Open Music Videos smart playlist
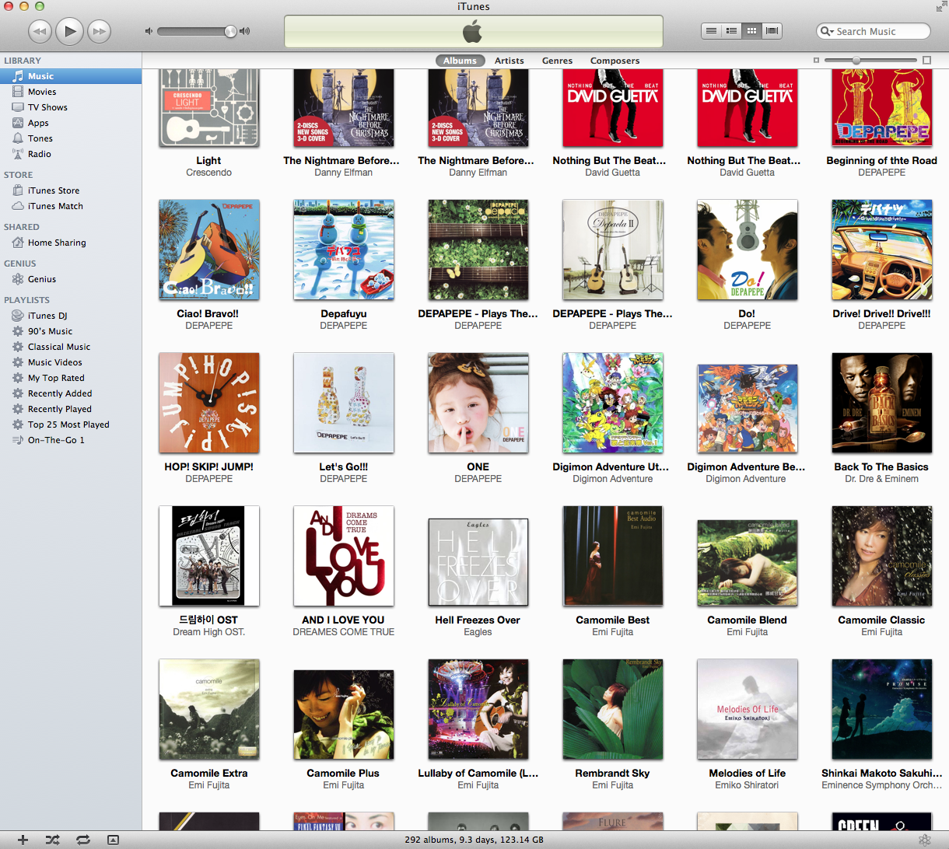This screenshot has height=849, width=949. [71, 362]
